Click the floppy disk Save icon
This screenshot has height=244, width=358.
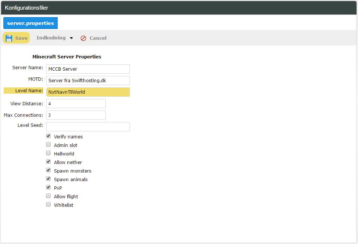tap(9, 38)
